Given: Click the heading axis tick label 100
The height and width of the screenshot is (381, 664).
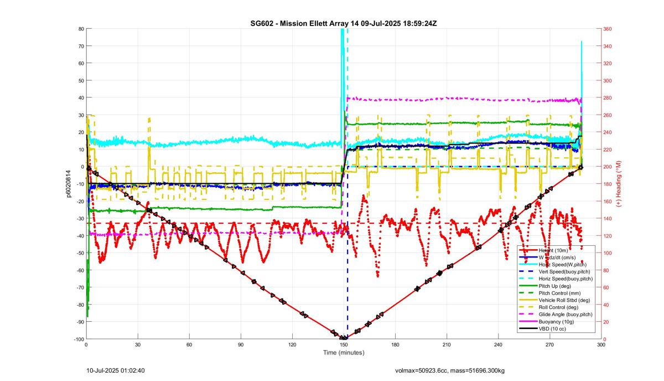Looking at the screenshot, I should (x=608, y=253).
